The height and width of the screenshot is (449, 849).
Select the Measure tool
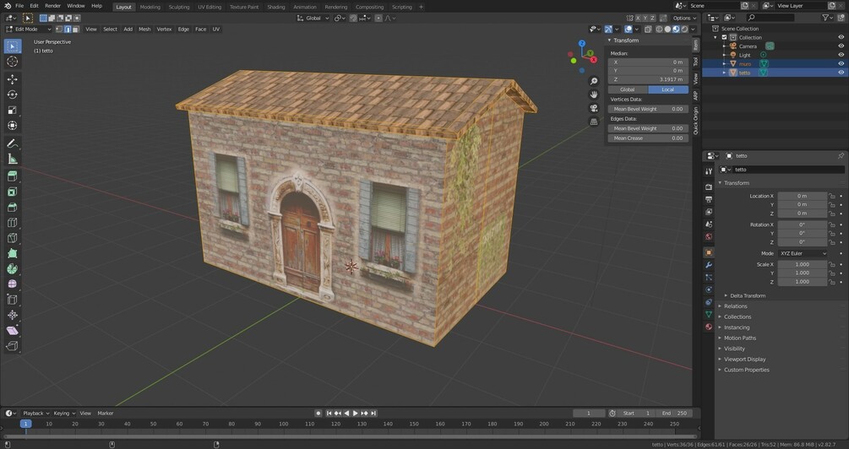(13, 159)
